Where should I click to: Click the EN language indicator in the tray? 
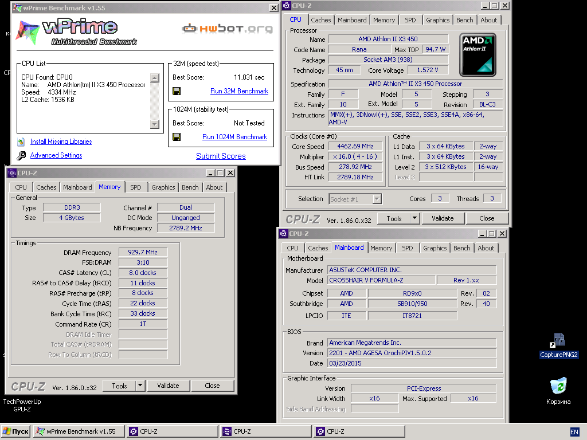[x=574, y=432]
